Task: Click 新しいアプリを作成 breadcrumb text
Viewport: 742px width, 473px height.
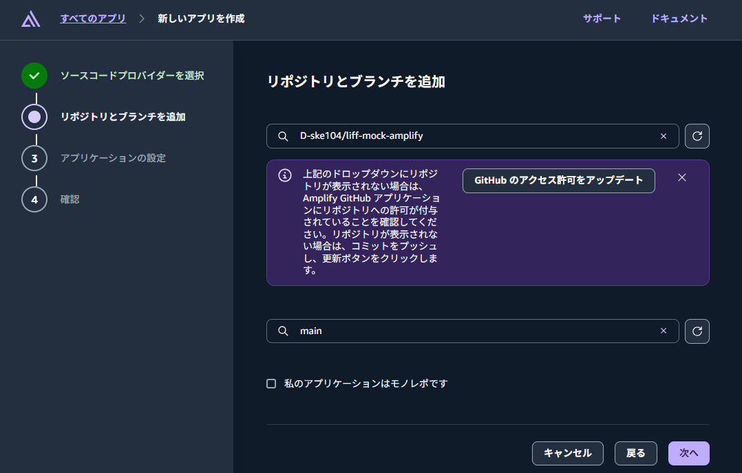Action: coord(201,19)
